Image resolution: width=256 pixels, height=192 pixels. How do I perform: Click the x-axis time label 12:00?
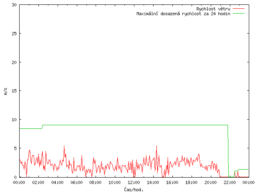[x=134, y=182]
